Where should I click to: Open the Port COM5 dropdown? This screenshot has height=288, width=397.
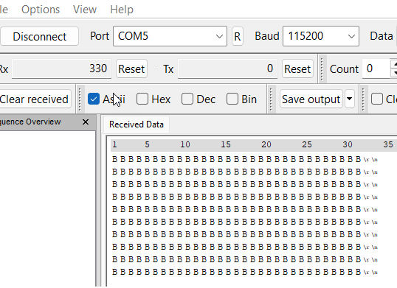pyautogui.click(x=170, y=36)
